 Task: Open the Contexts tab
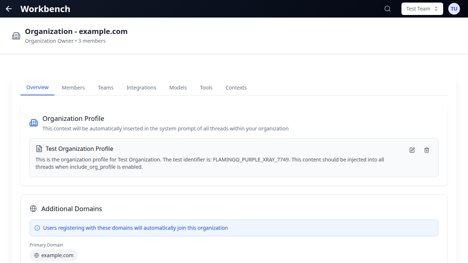236,88
